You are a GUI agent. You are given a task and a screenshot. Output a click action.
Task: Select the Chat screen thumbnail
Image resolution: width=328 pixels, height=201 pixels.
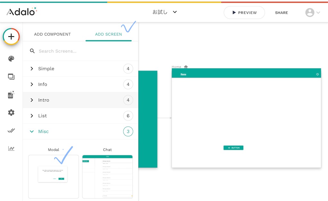click(107, 177)
